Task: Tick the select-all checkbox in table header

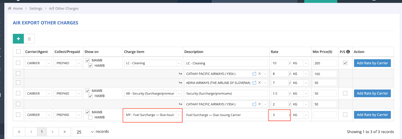Action: (18, 52)
